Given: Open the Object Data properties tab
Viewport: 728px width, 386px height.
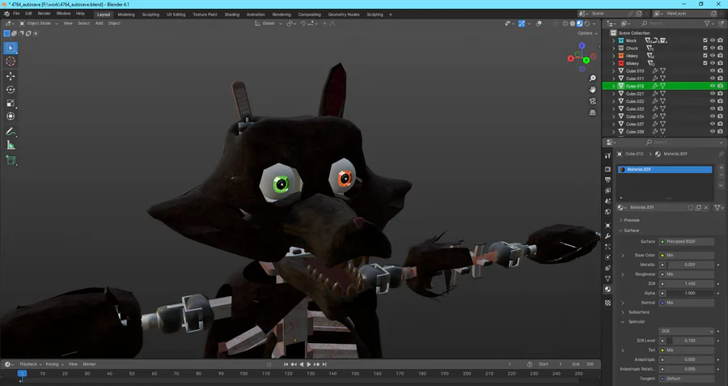Looking at the screenshot, I should point(607,278).
